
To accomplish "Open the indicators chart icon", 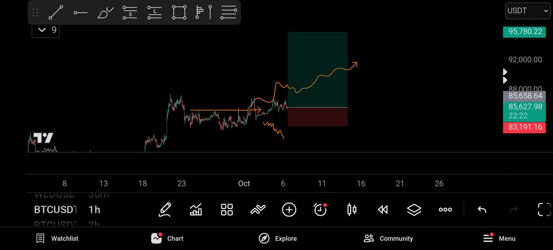I will pyautogui.click(x=196, y=210).
